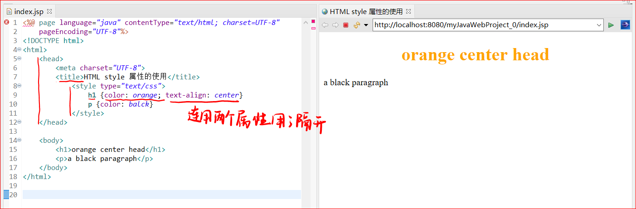Stop loading the page with the red stop icon

click(x=345, y=25)
